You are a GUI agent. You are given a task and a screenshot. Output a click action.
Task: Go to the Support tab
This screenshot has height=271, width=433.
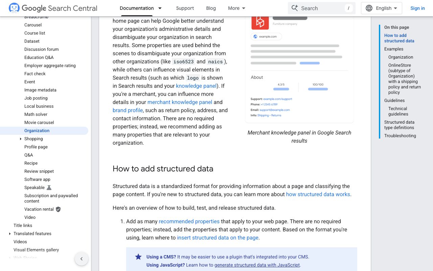click(x=185, y=8)
